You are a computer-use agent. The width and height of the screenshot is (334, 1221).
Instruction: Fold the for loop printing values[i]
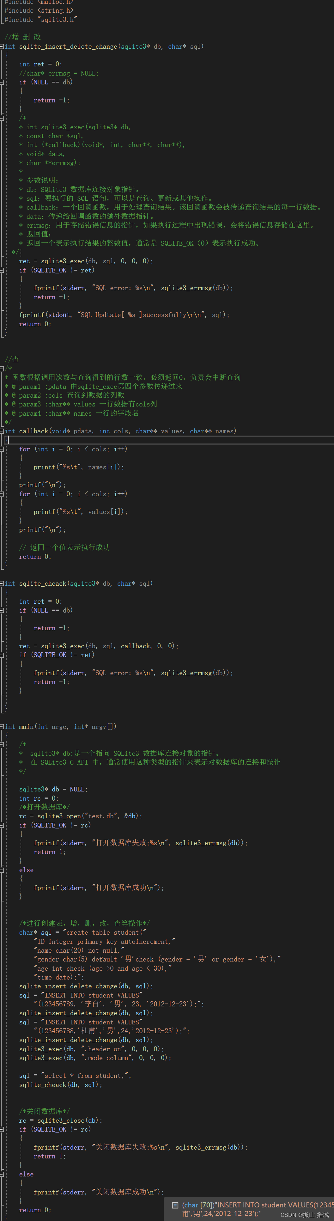click(x=2, y=494)
